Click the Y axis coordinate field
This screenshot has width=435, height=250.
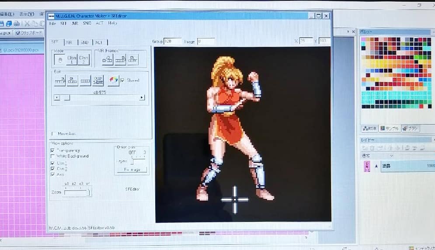[324, 41]
